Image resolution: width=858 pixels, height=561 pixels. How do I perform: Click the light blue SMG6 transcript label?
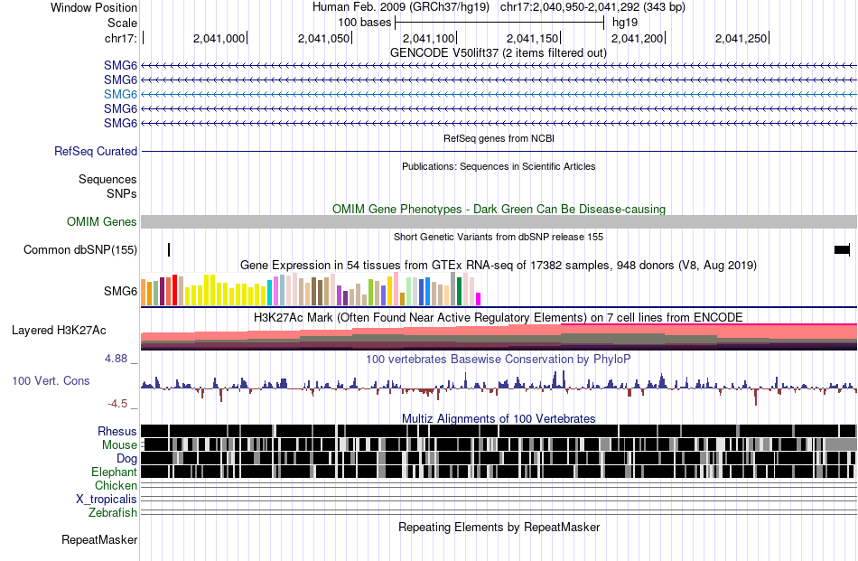(x=120, y=94)
